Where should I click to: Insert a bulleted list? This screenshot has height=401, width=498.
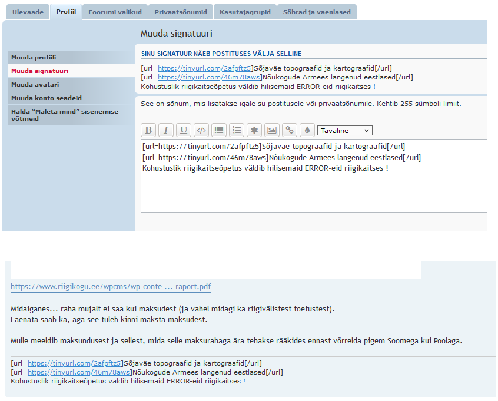219,130
